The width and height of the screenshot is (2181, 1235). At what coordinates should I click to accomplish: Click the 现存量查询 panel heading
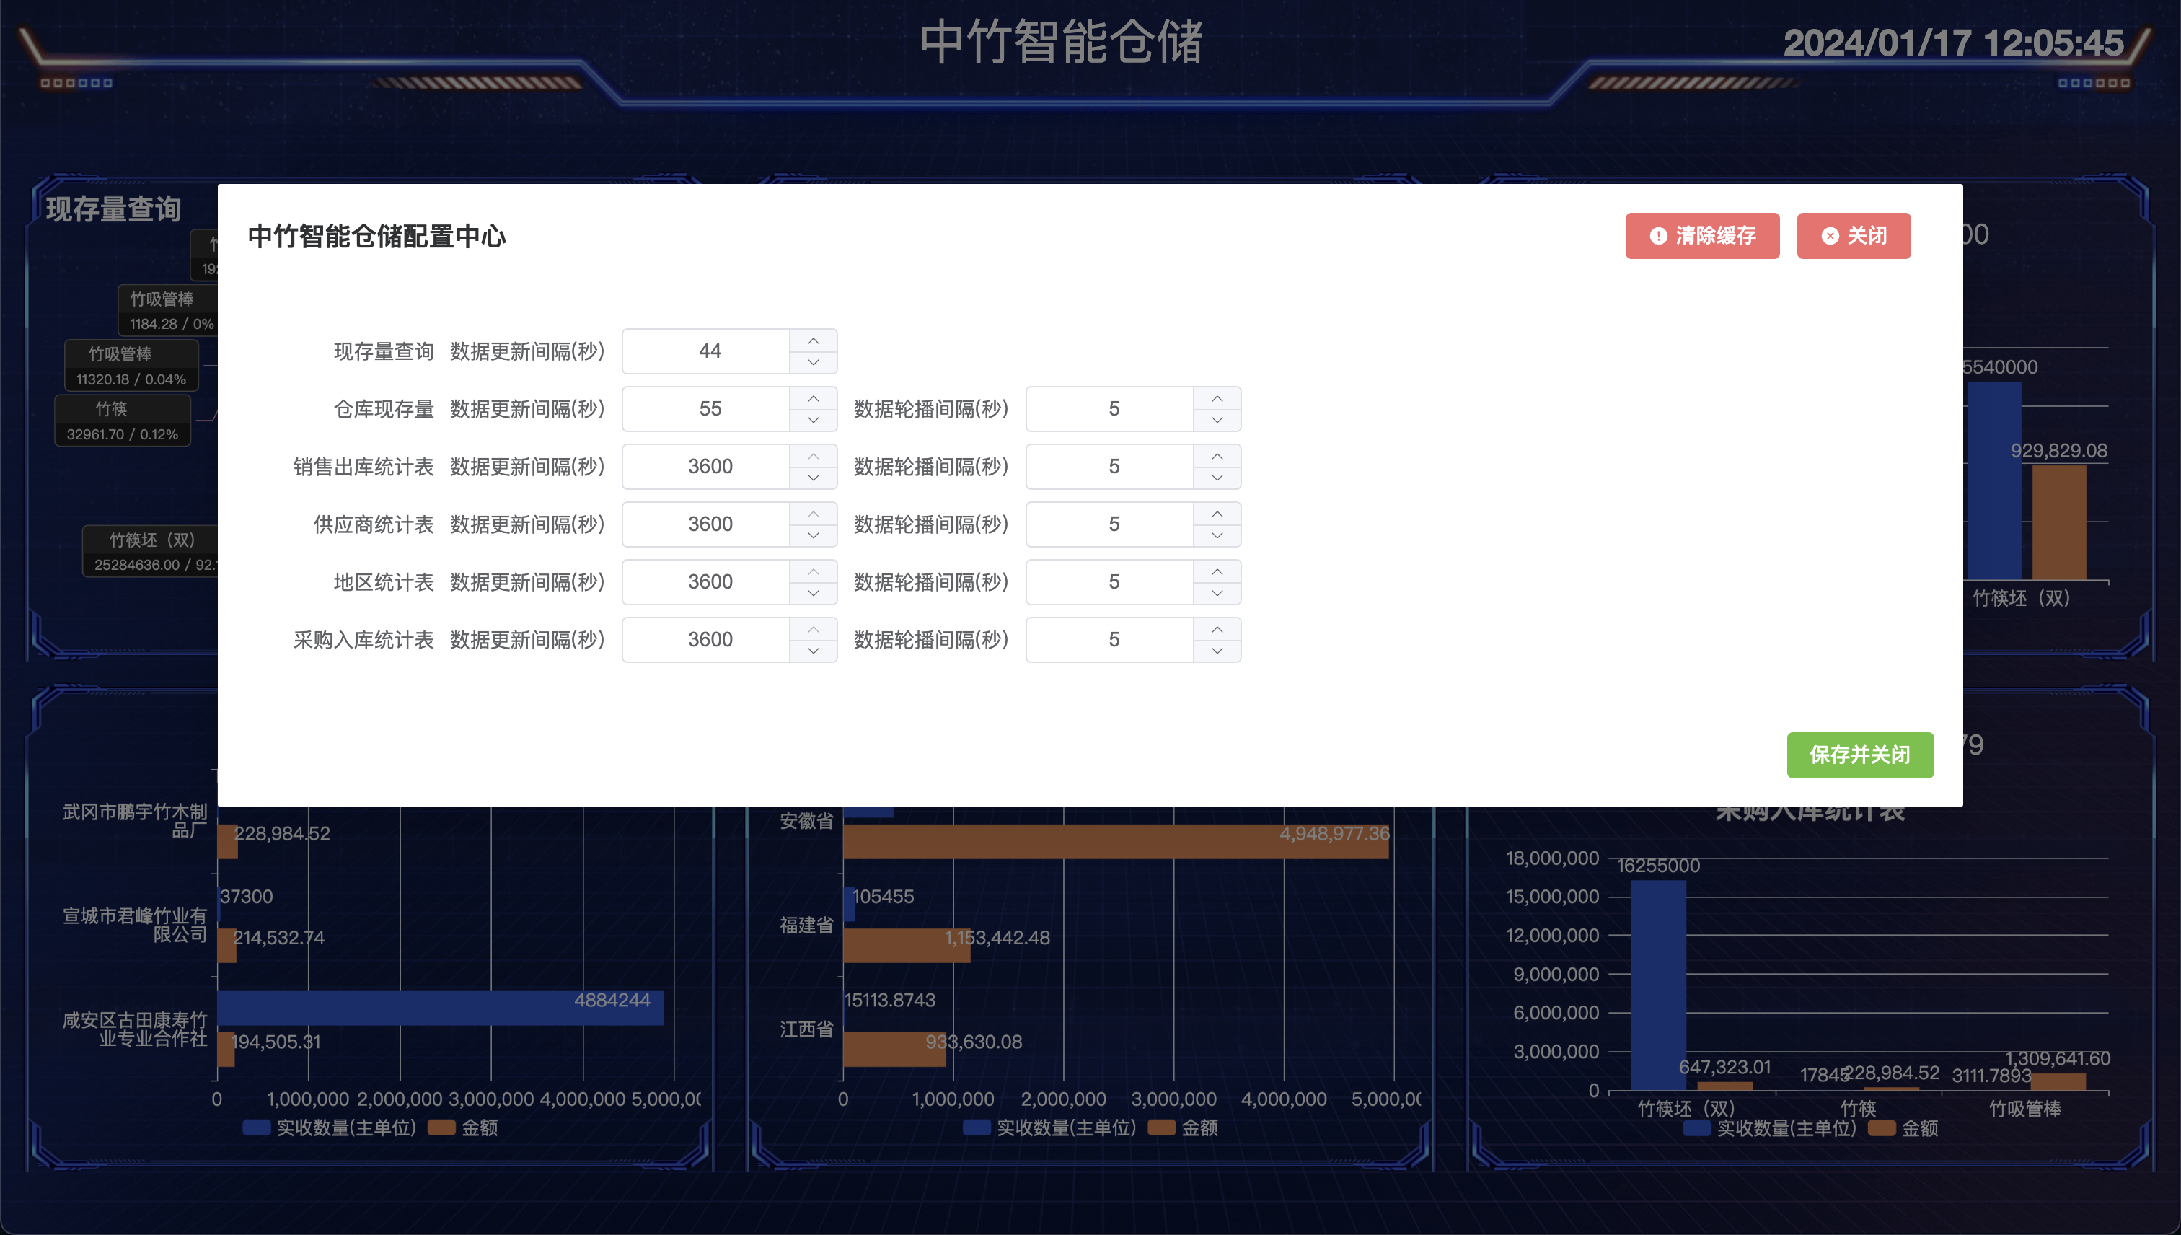pyautogui.click(x=114, y=208)
